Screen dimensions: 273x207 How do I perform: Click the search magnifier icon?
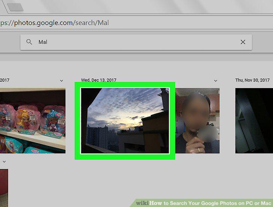pyautogui.click(x=29, y=42)
